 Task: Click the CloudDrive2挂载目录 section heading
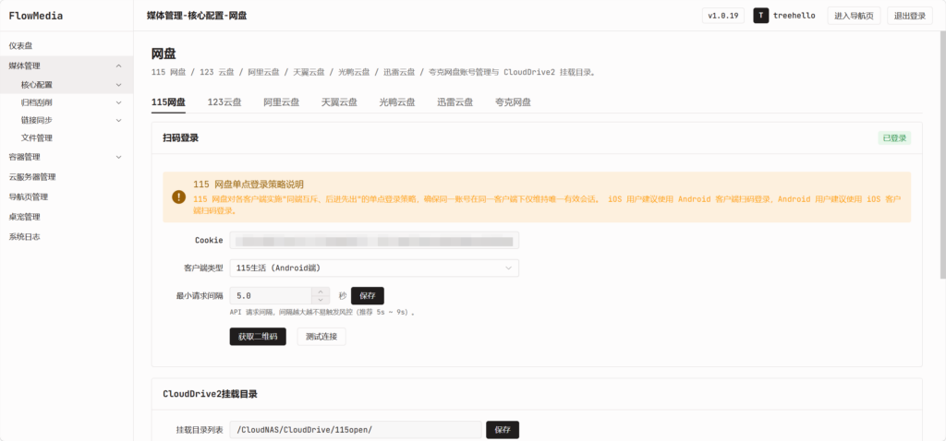pos(210,394)
